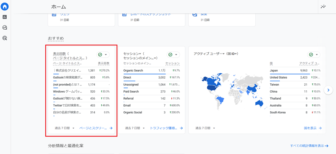Click the 国 column header
This screenshot has height=154, width=336.
coord(271,64)
